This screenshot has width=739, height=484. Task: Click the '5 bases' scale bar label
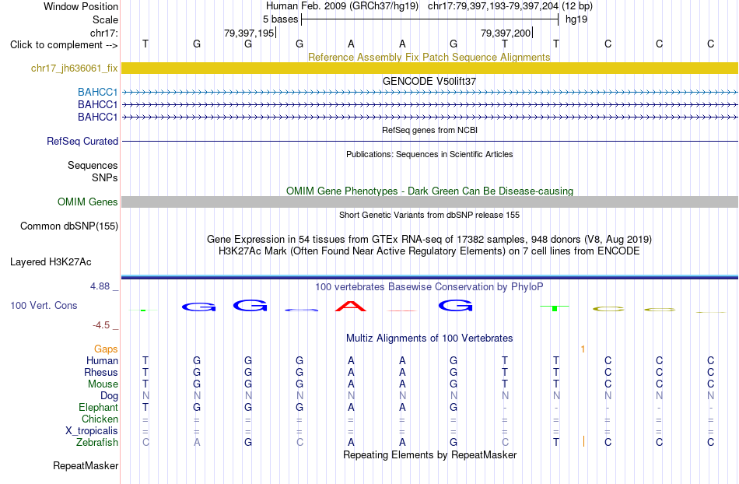point(280,19)
